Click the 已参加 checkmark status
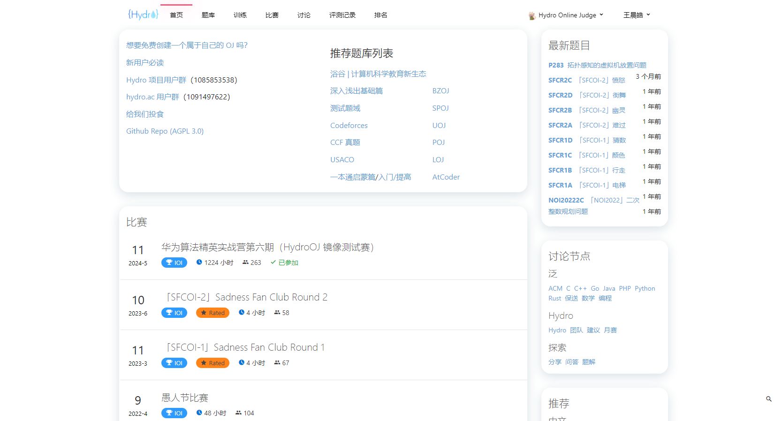 [x=284, y=263]
